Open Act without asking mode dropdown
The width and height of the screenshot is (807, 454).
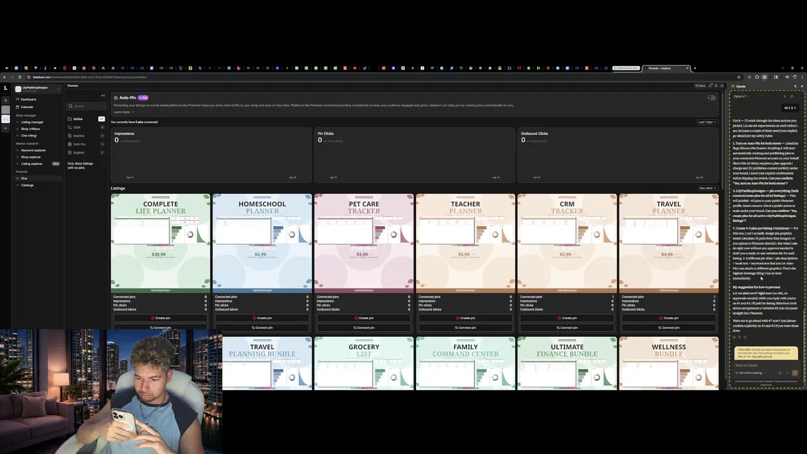750,373
